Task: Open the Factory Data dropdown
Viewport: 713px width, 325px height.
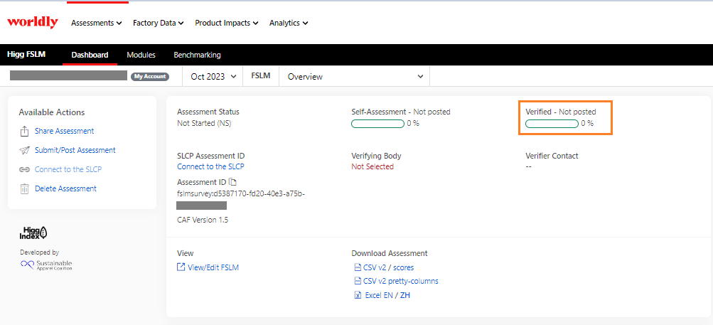Action: [x=158, y=23]
